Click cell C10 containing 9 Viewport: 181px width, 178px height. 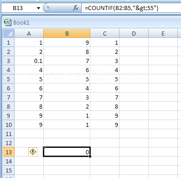[x=105, y=125]
